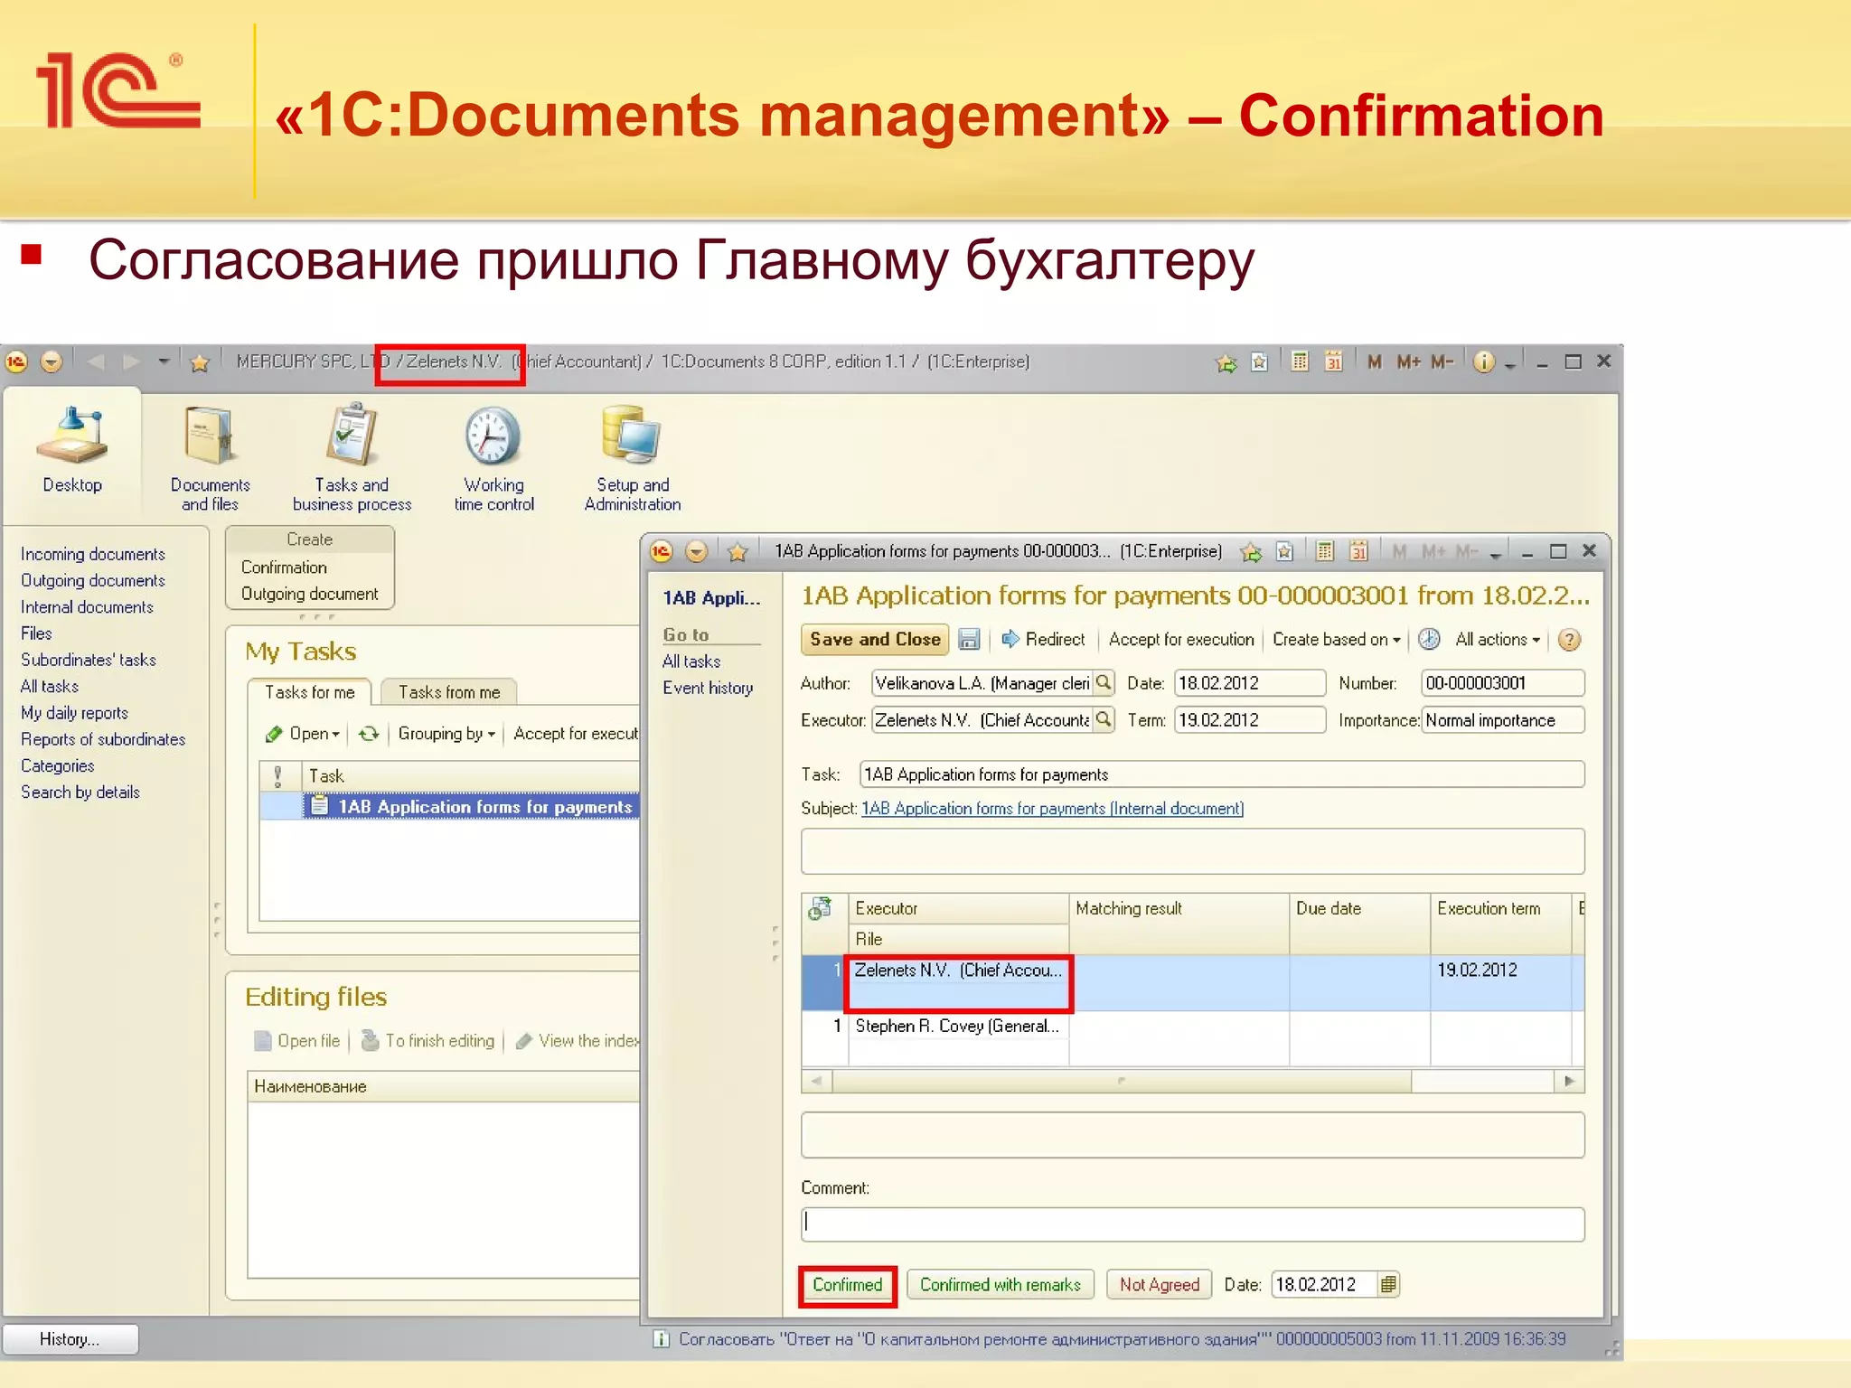Image resolution: width=1851 pixels, height=1388 pixels.
Task: Click Open file in Editing files
Action: [297, 1041]
